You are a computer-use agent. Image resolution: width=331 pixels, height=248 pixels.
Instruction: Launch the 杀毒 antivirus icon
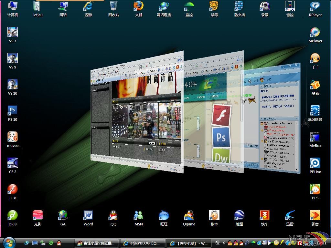(x=214, y=9)
